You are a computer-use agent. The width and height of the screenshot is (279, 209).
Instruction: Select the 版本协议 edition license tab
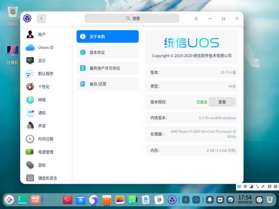(x=108, y=52)
